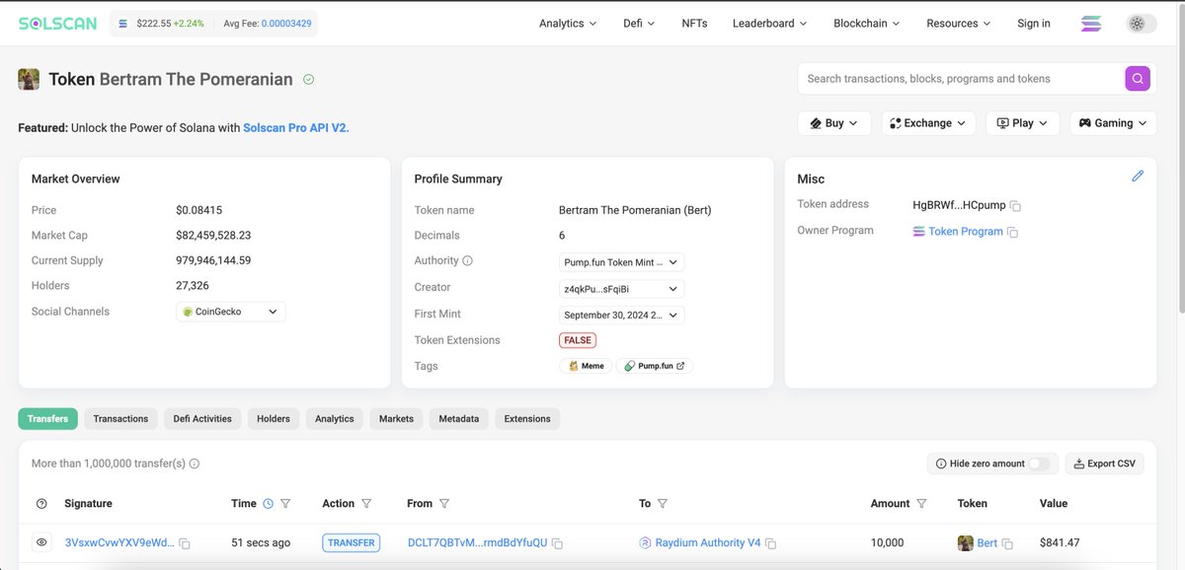Open the Amount column filter

(x=921, y=504)
